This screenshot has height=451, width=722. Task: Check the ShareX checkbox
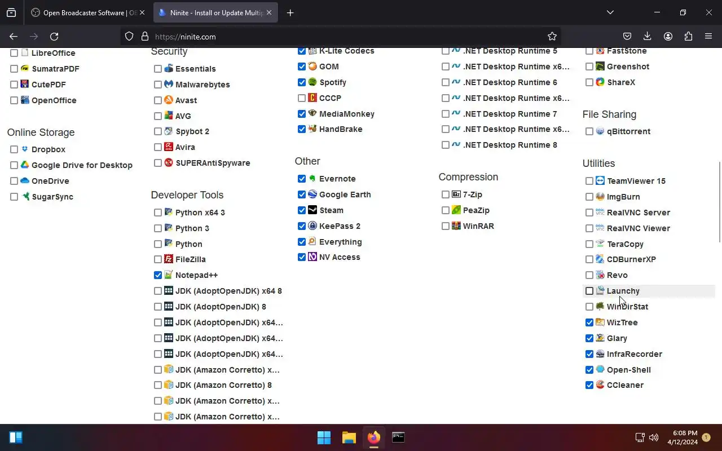click(589, 82)
